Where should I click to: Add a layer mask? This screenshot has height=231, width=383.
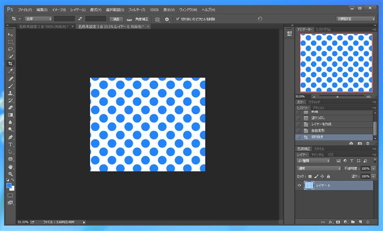click(x=338, y=222)
